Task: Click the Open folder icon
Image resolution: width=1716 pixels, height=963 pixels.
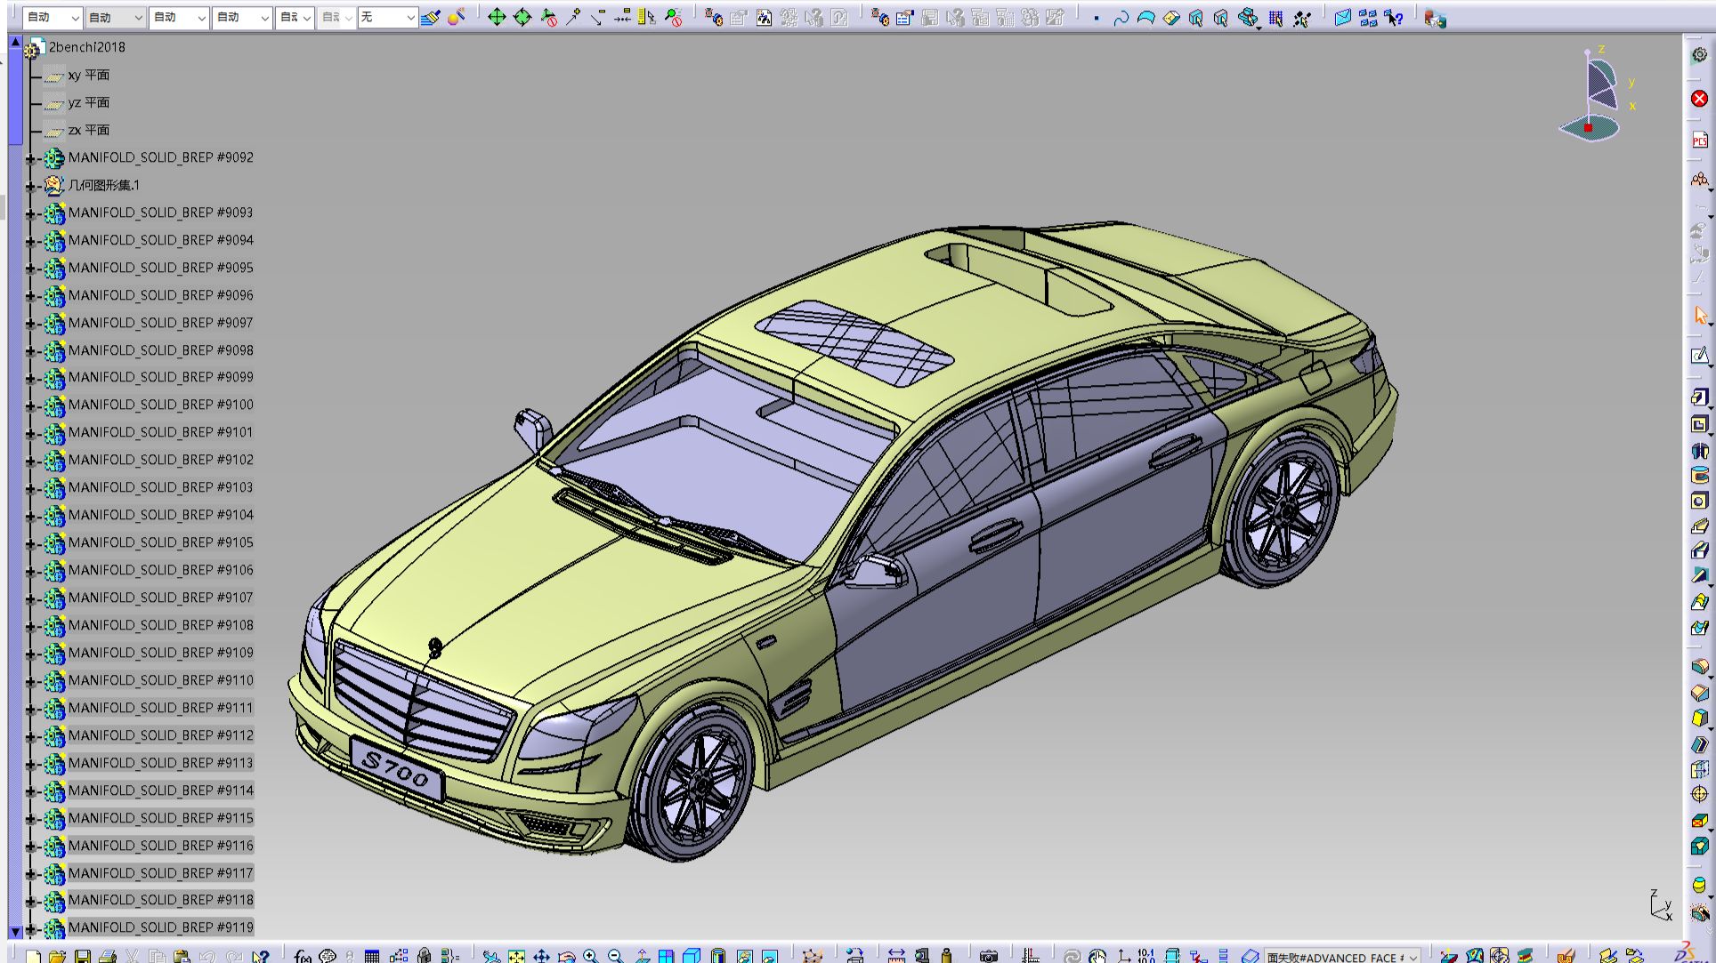Action: coord(57,956)
